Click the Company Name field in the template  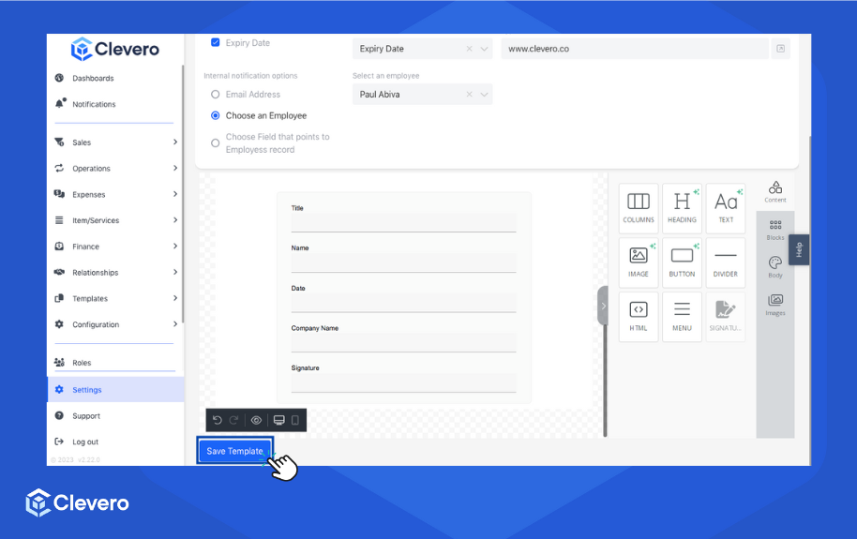(403, 343)
